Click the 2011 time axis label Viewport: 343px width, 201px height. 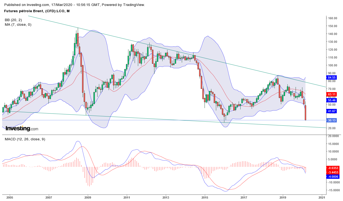[x=127, y=197]
